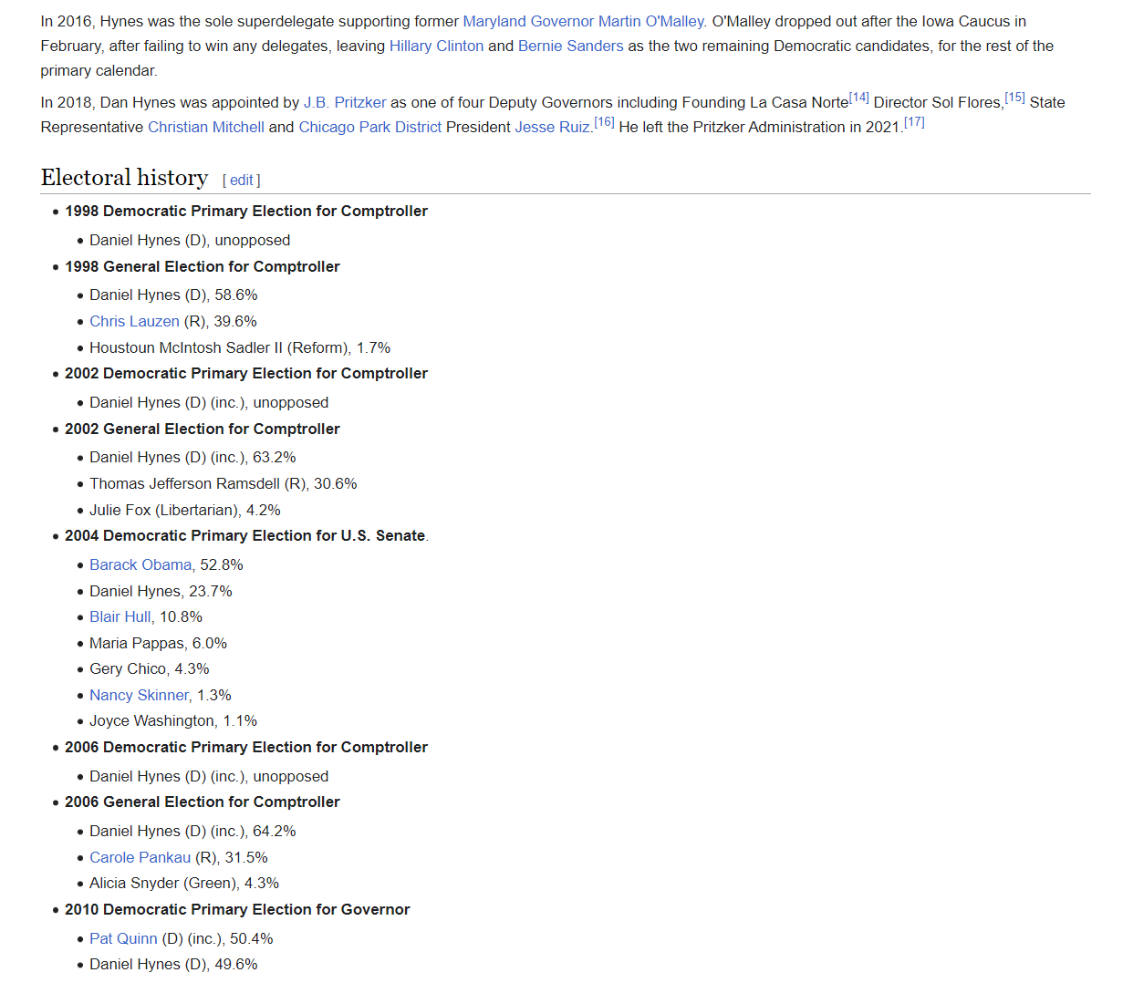Open the Carole Pankau link
This screenshot has width=1123, height=983.
coord(140,857)
